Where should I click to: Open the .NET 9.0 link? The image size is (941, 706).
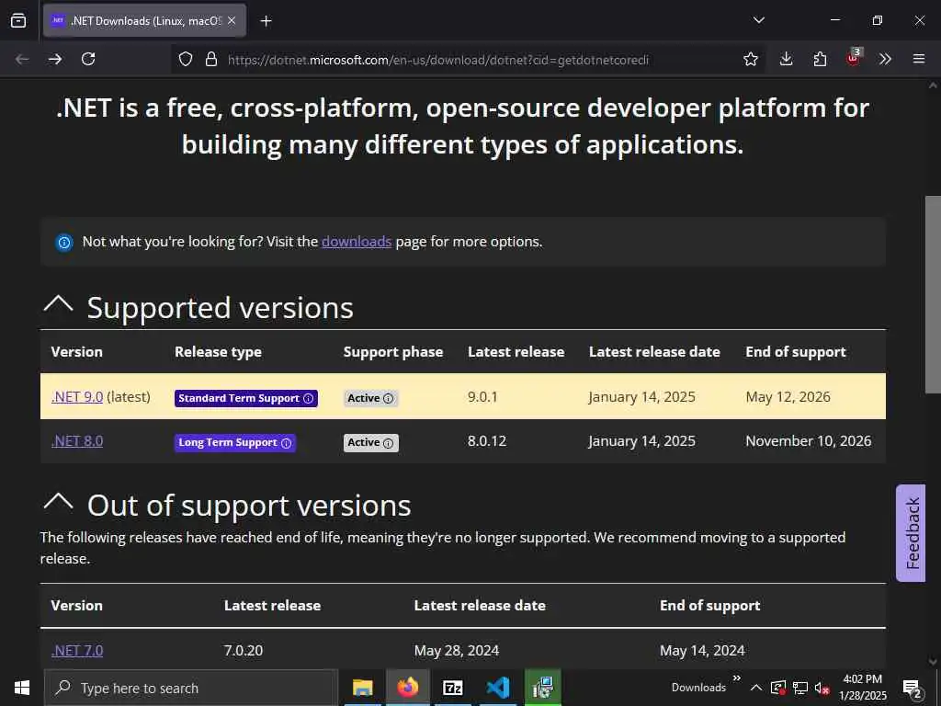77,397
